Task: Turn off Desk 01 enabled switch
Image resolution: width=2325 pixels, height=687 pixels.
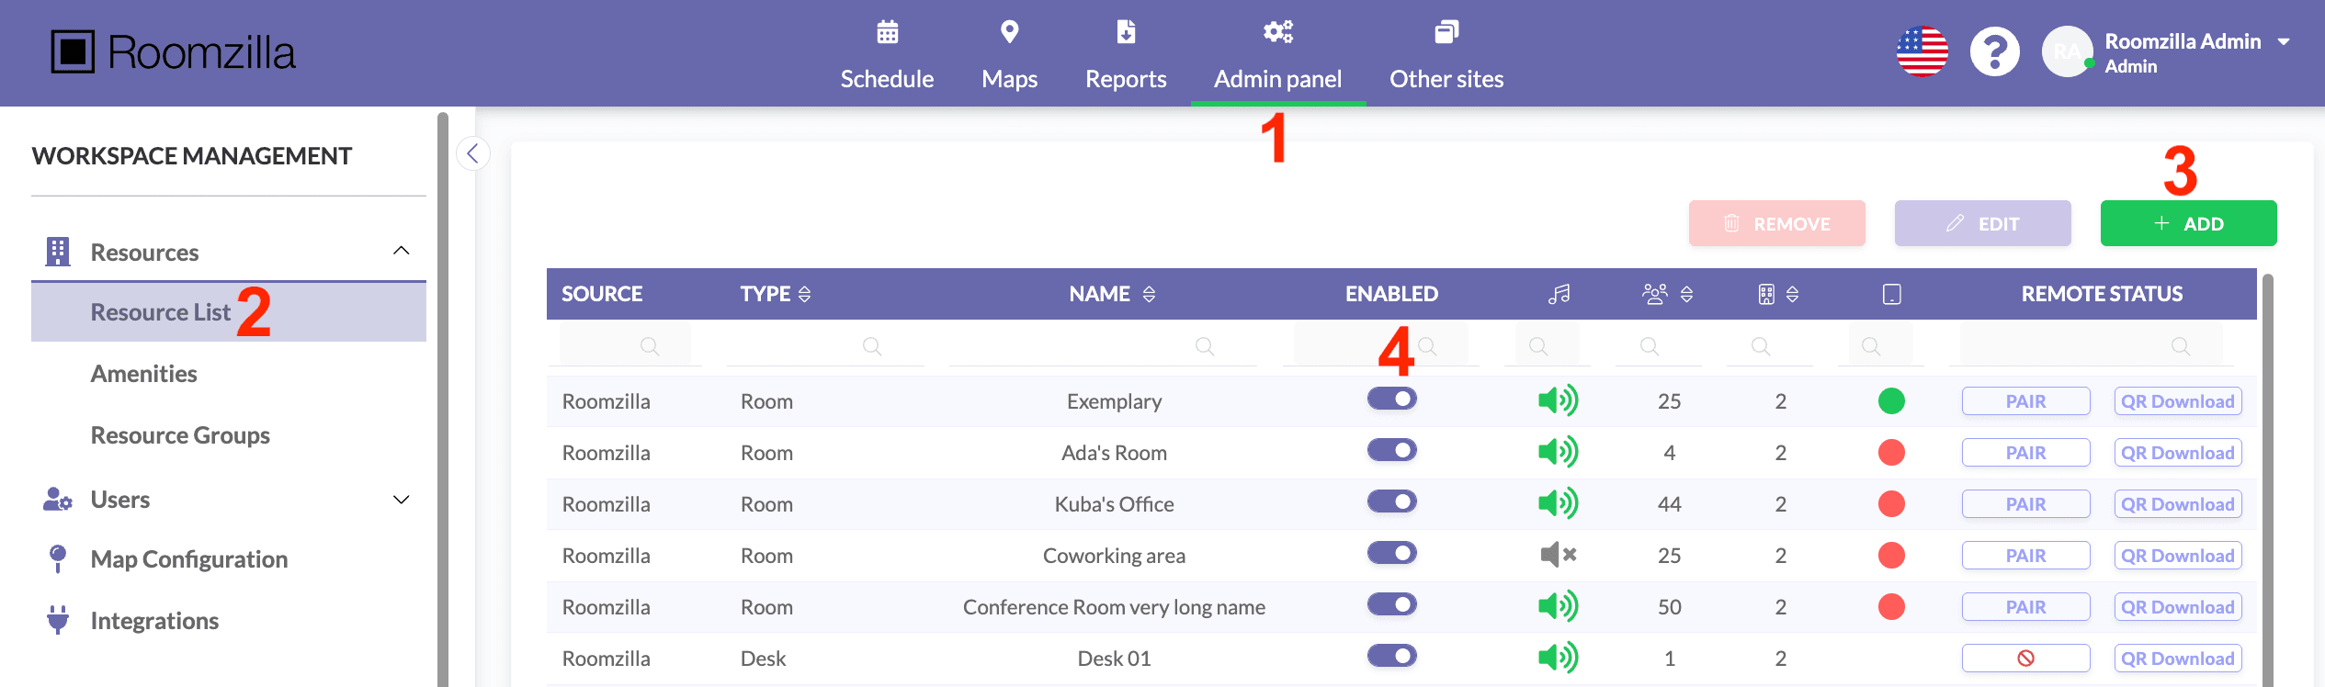Action: click(x=1391, y=656)
